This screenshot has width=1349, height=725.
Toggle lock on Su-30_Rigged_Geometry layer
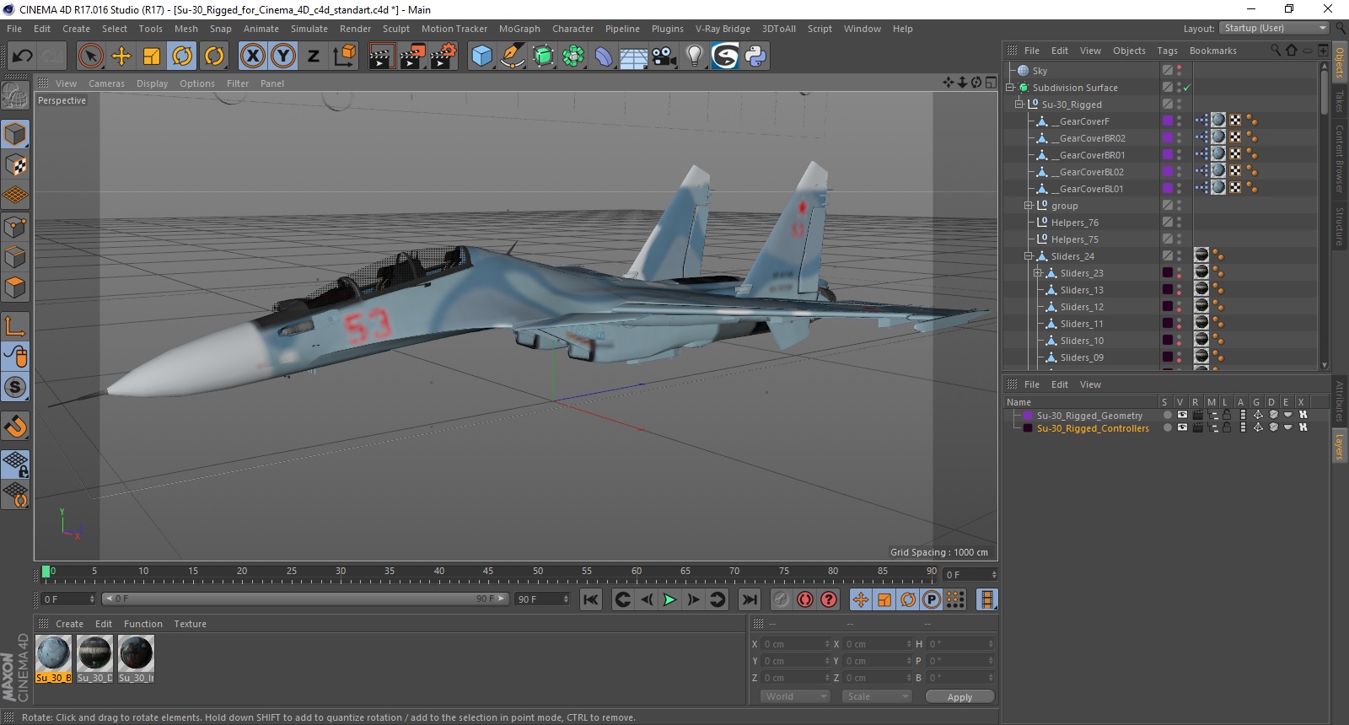pyautogui.click(x=1228, y=415)
